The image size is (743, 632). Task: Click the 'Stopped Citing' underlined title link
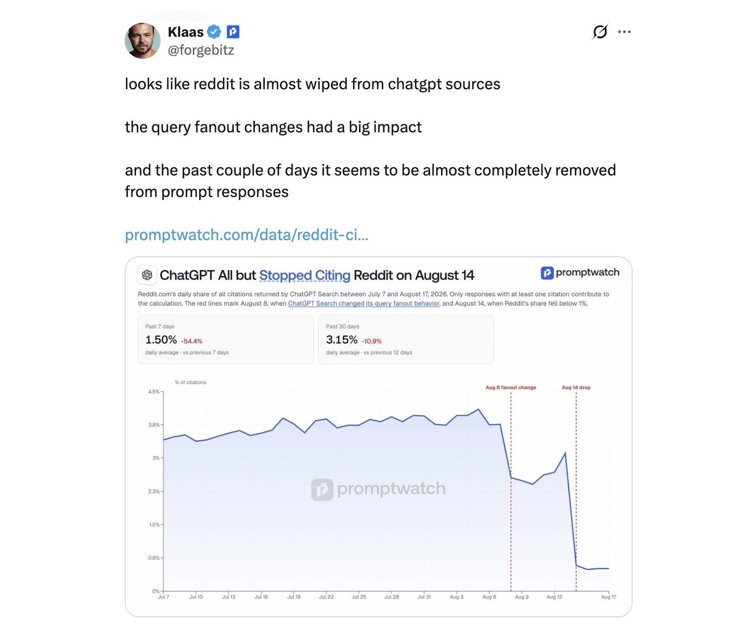[305, 276]
